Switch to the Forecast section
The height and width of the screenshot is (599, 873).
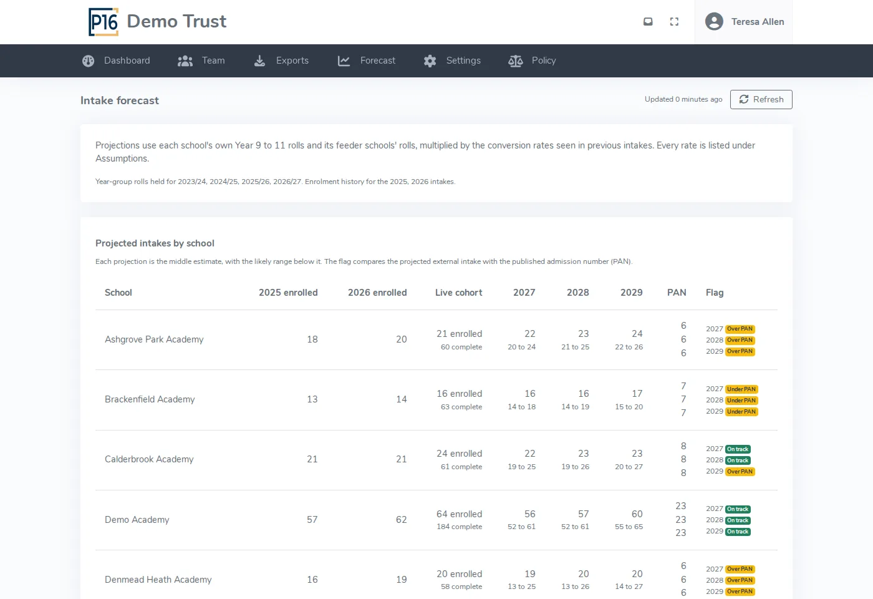click(x=367, y=61)
